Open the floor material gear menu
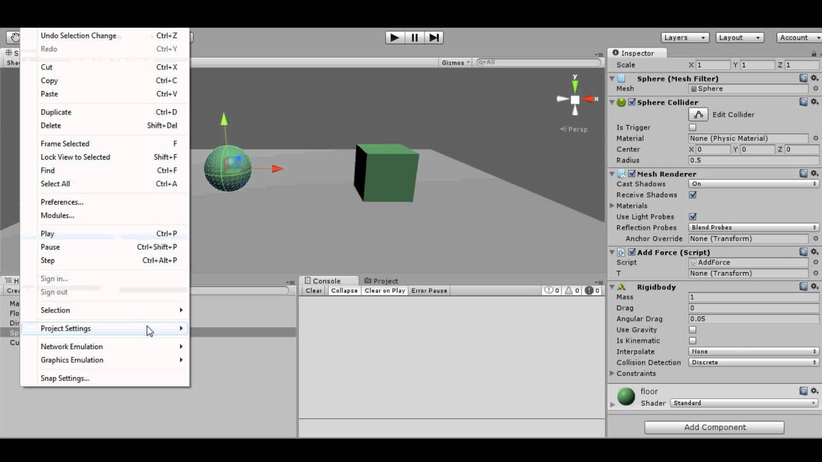 (814, 391)
